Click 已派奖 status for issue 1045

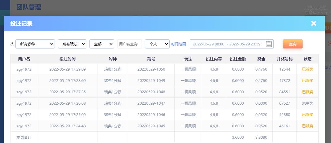pos(308,126)
